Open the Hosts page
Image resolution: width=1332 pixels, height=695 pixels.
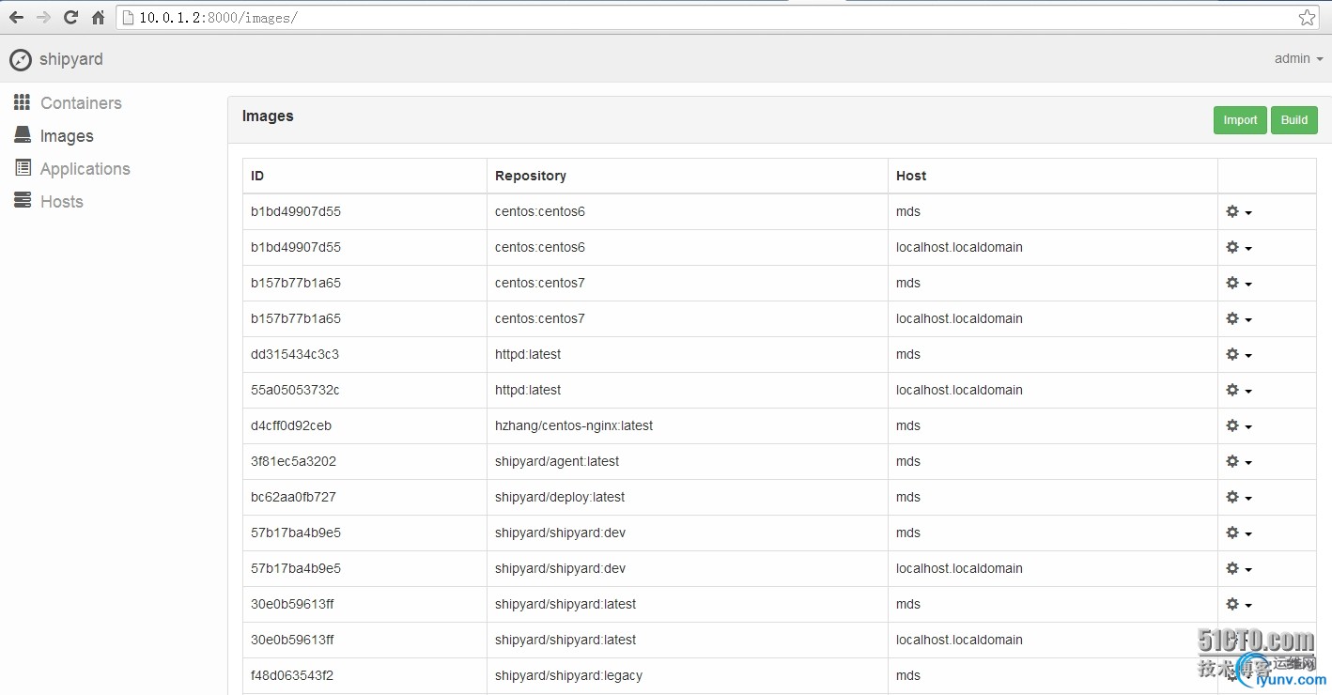pyautogui.click(x=62, y=202)
